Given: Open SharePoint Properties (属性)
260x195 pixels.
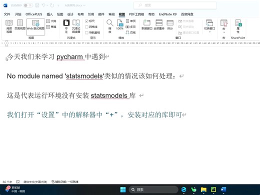Looking at the screenshot, I should click(x=238, y=26).
